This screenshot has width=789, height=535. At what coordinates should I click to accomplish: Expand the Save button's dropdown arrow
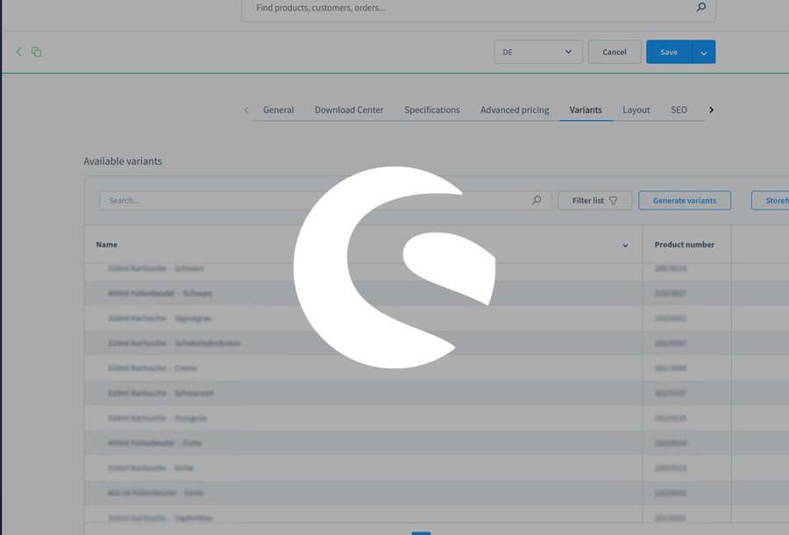point(705,51)
